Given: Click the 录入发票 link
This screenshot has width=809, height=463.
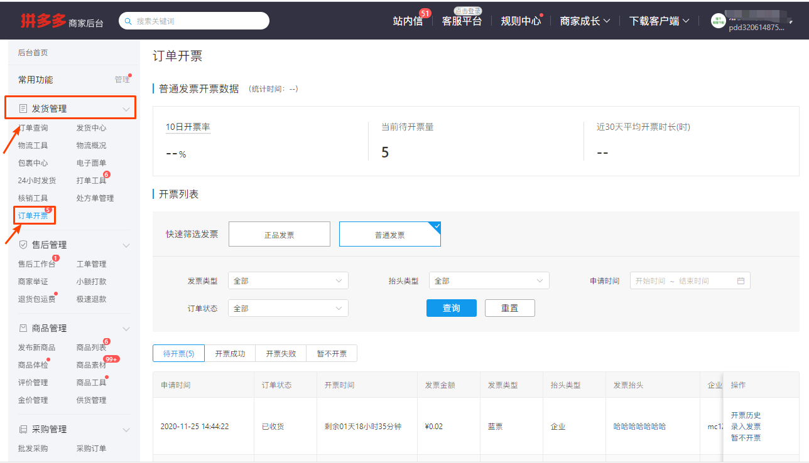Looking at the screenshot, I should [746, 427].
